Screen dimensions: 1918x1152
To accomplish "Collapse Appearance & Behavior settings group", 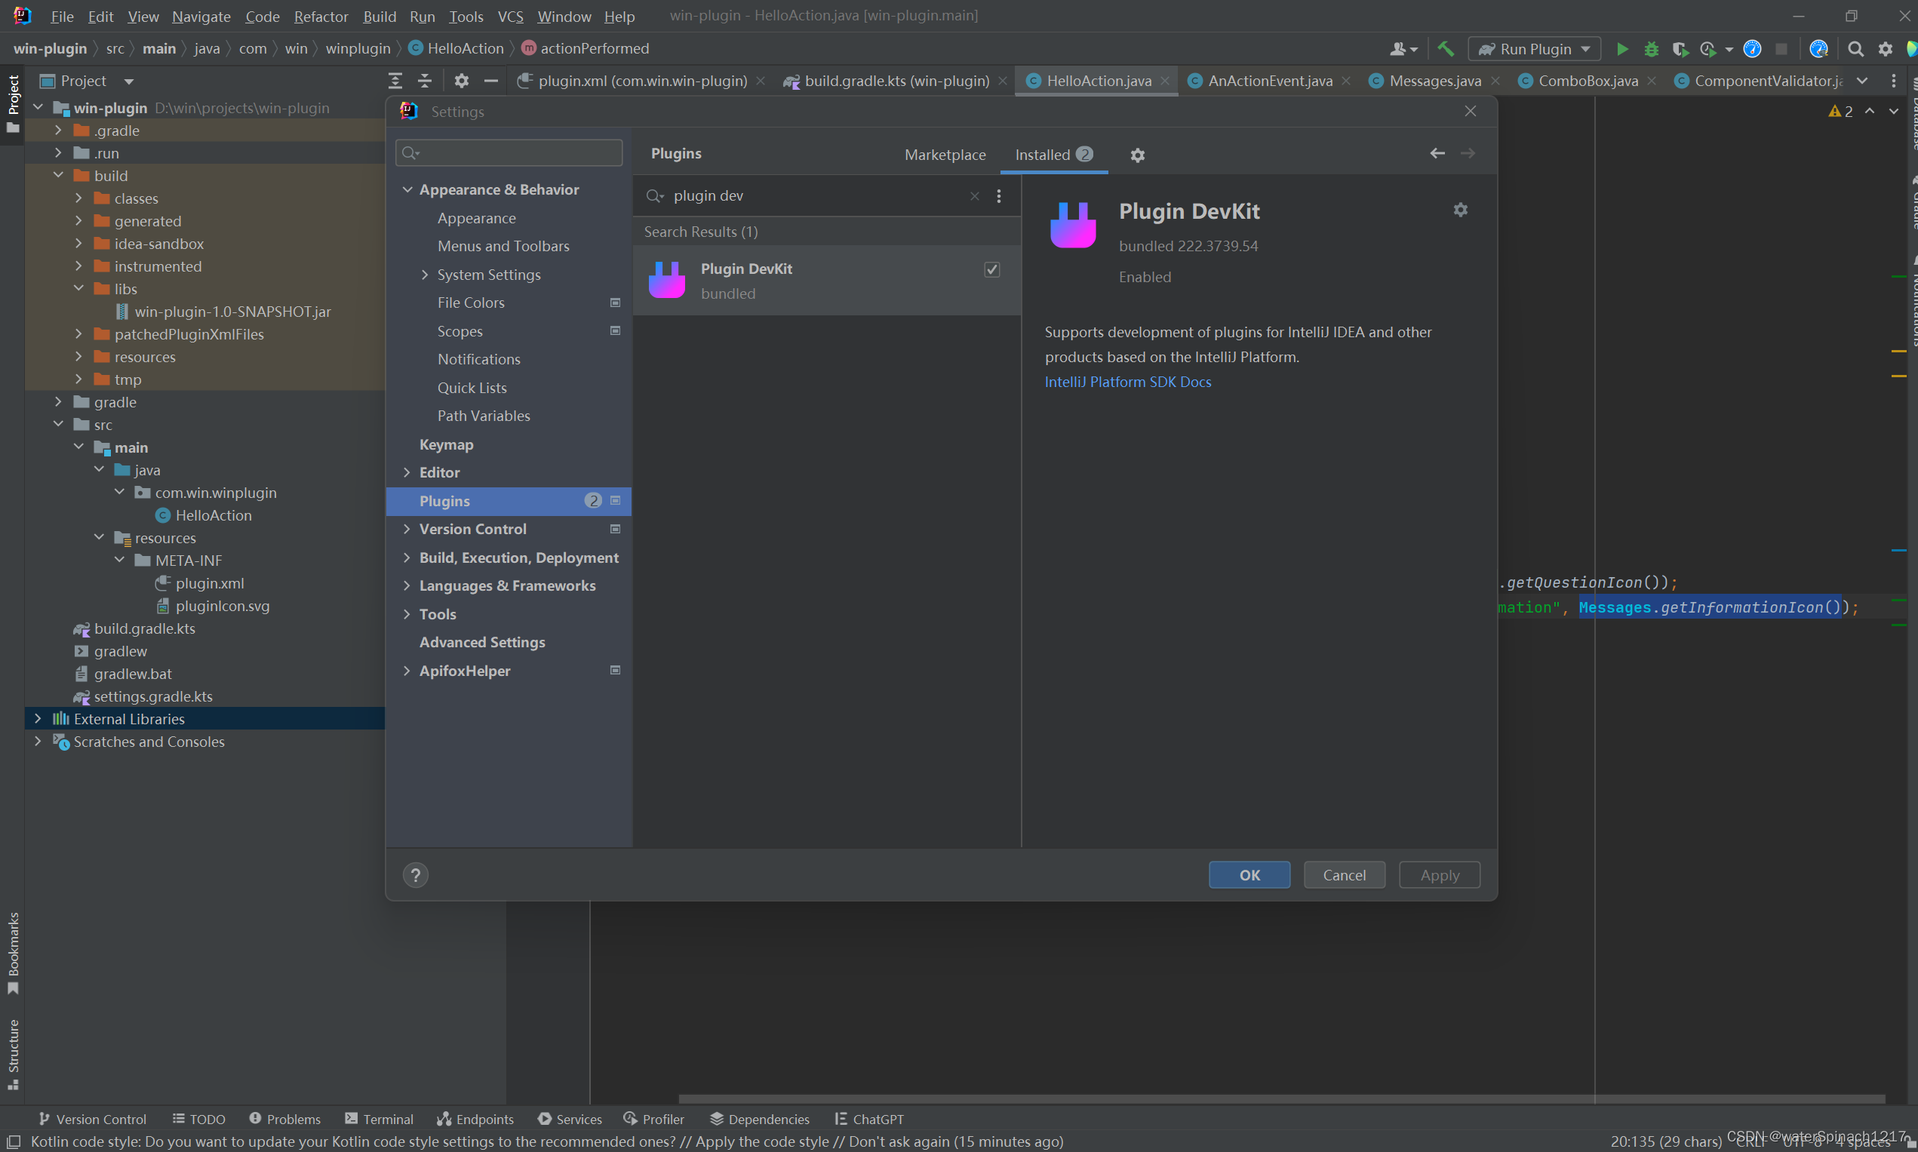I will click(x=407, y=189).
